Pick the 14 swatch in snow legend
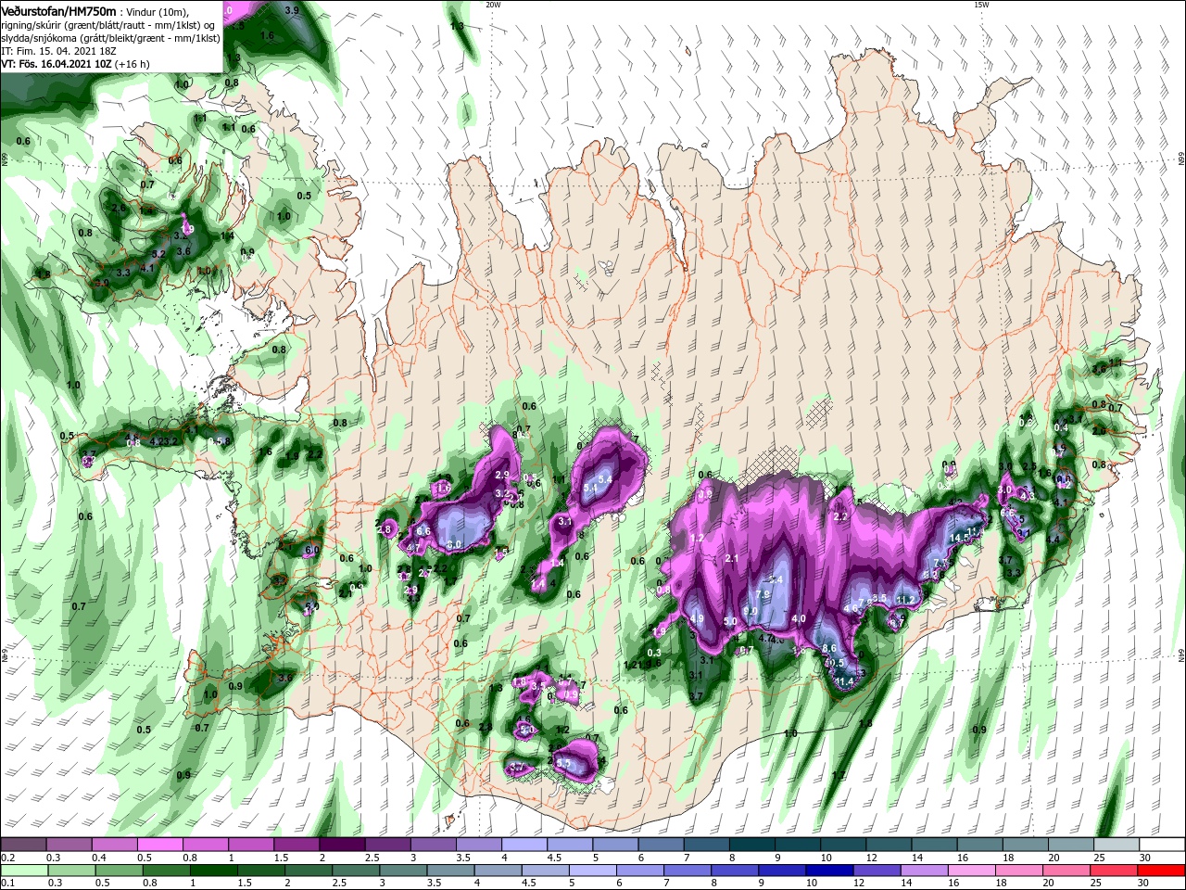This screenshot has width=1186, height=890. 934,845
